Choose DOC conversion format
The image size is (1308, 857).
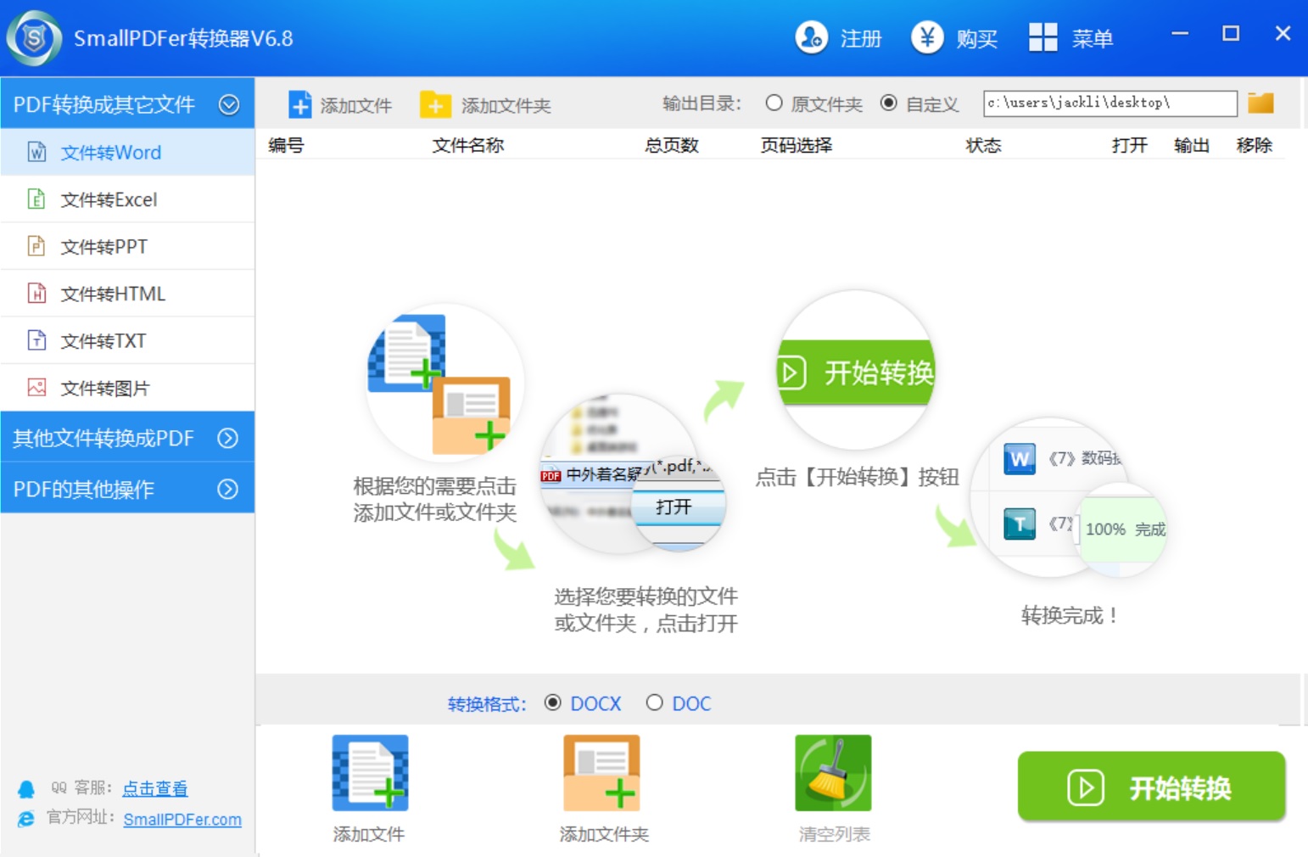tap(654, 703)
